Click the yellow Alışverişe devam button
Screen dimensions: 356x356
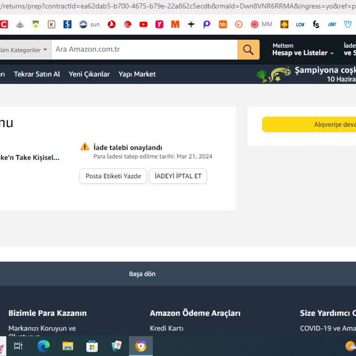[x=309, y=124]
